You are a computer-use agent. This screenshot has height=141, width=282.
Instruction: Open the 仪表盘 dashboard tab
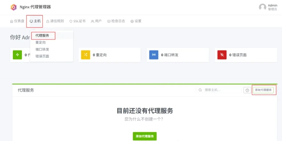pyautogui.click(x=17, y=21)
